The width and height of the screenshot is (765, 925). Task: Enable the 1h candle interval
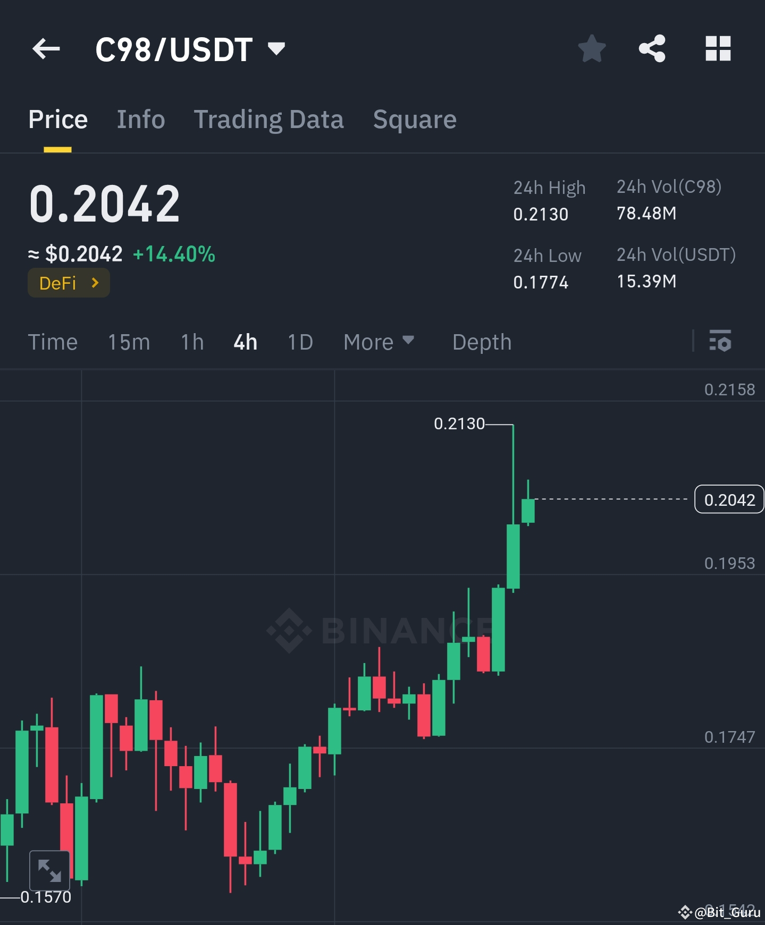(191, 342)
